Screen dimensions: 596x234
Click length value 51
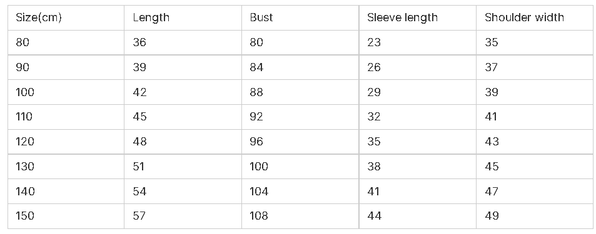183,167
